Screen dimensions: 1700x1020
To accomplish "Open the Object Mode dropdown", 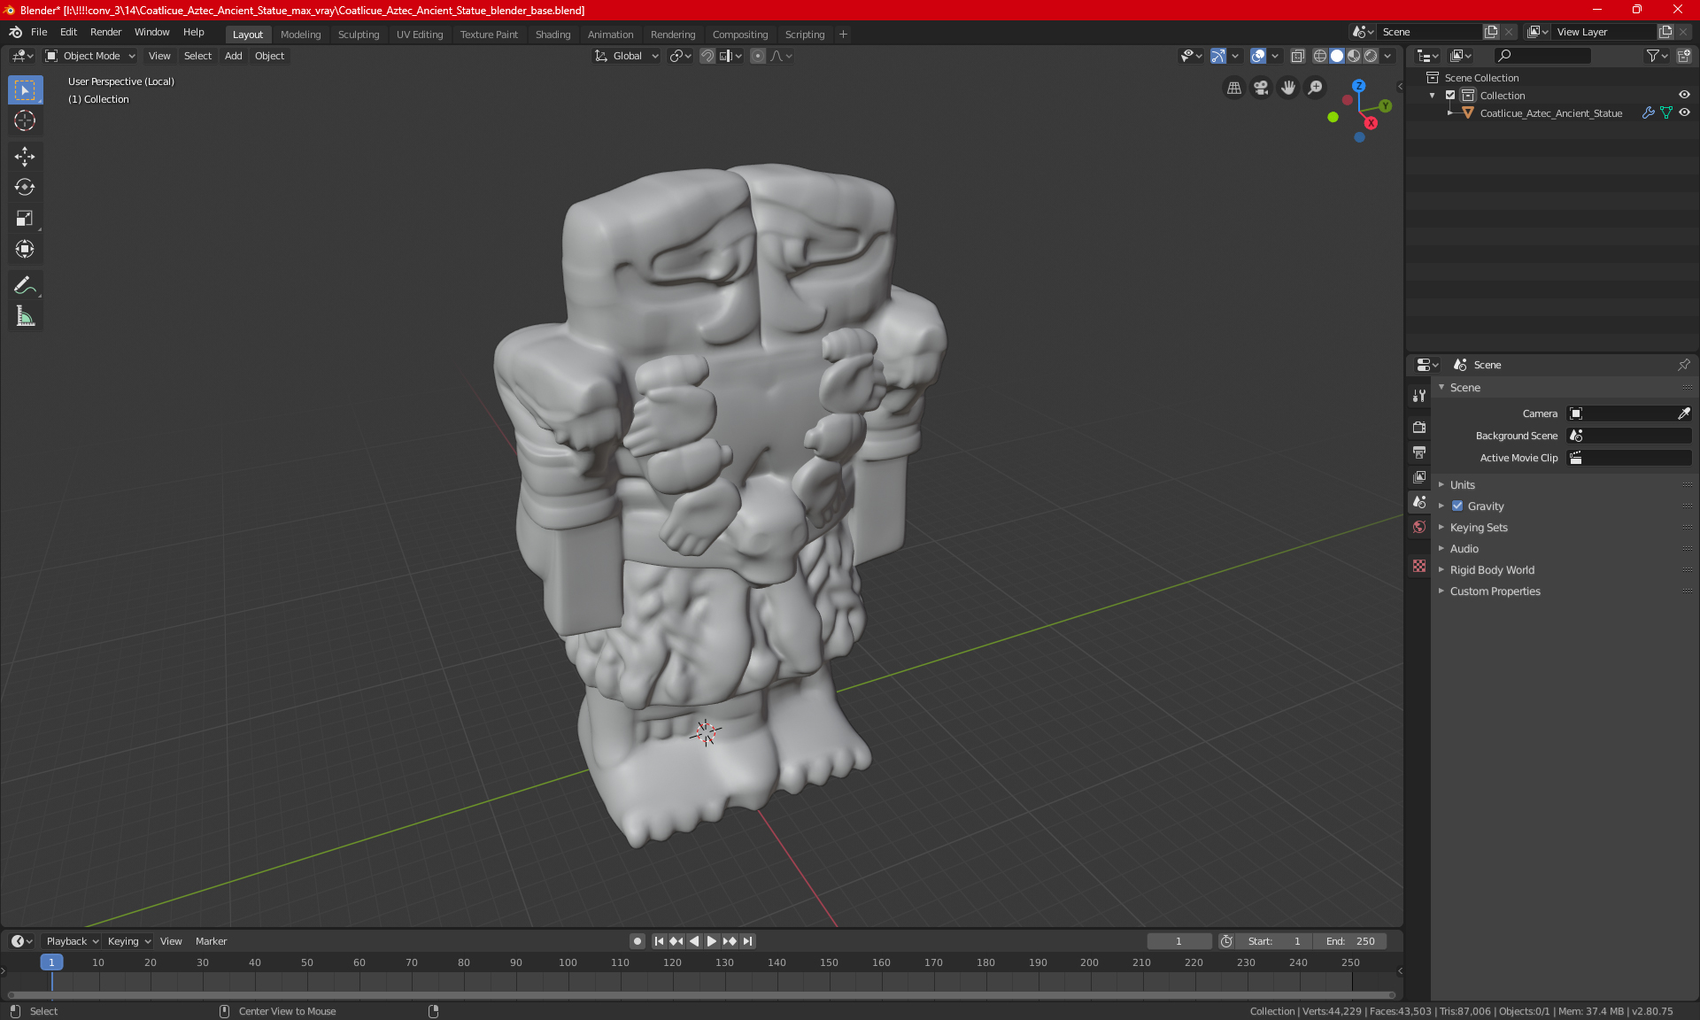I will 90,56.
